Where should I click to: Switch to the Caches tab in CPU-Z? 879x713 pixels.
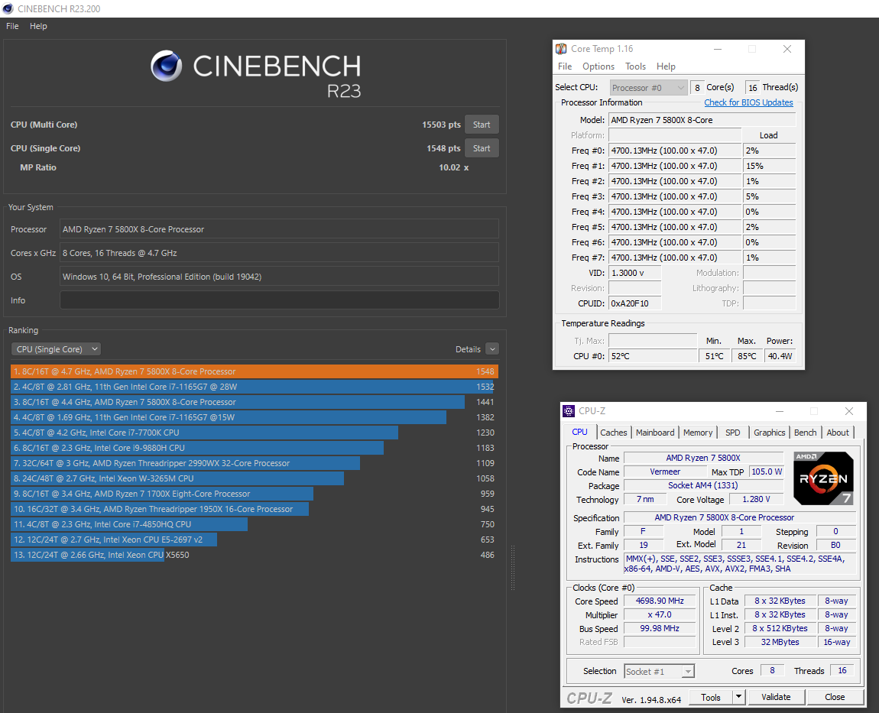(613, 433)
